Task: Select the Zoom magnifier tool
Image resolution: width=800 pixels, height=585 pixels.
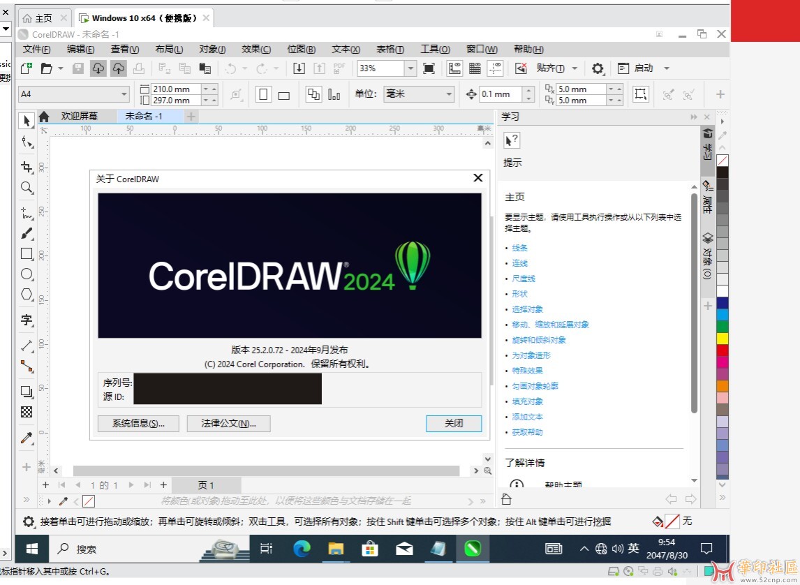Action: pos(27,188)
